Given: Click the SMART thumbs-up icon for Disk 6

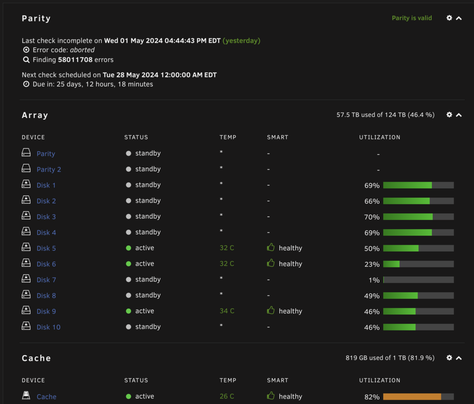Looking at the screenshot, I should (x=271, y=263).
